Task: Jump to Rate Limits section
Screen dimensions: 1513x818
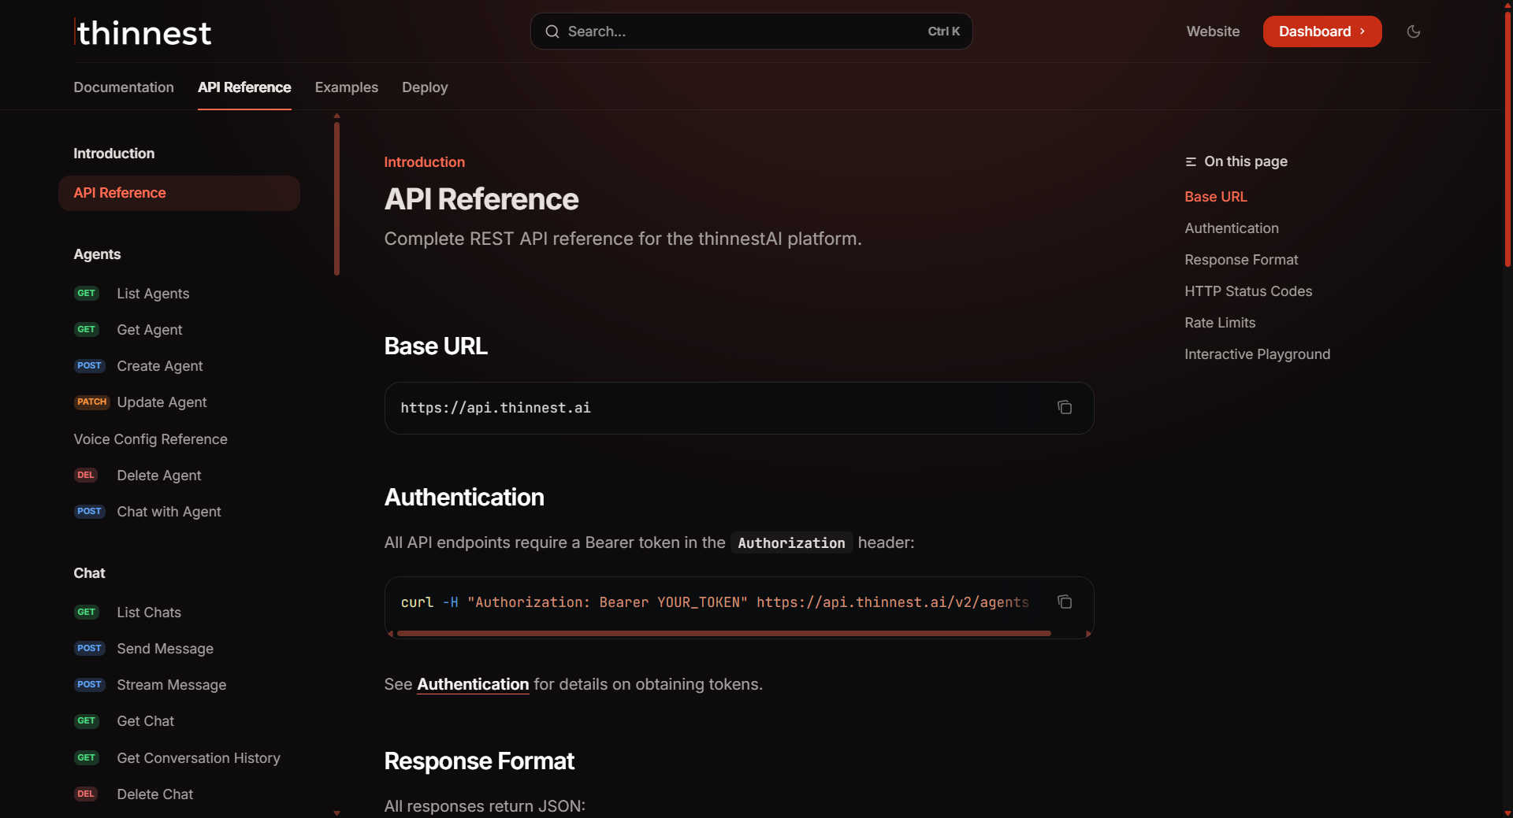Action: click(x=1220, y=323)
